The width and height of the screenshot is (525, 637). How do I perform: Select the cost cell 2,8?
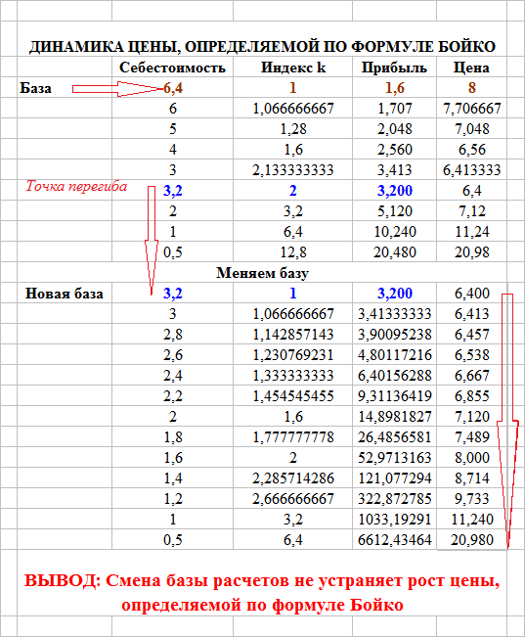coord(173,334)
